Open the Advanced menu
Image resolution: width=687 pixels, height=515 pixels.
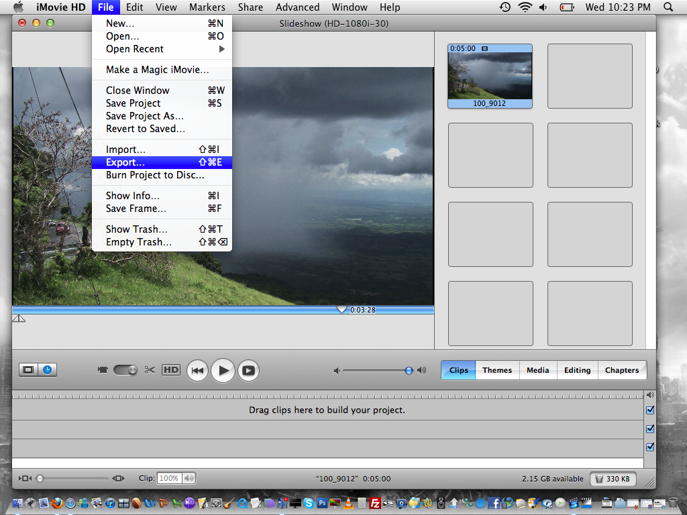(297, 7)
